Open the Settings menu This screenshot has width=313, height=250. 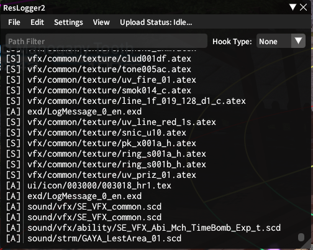[x=68, y=22]
